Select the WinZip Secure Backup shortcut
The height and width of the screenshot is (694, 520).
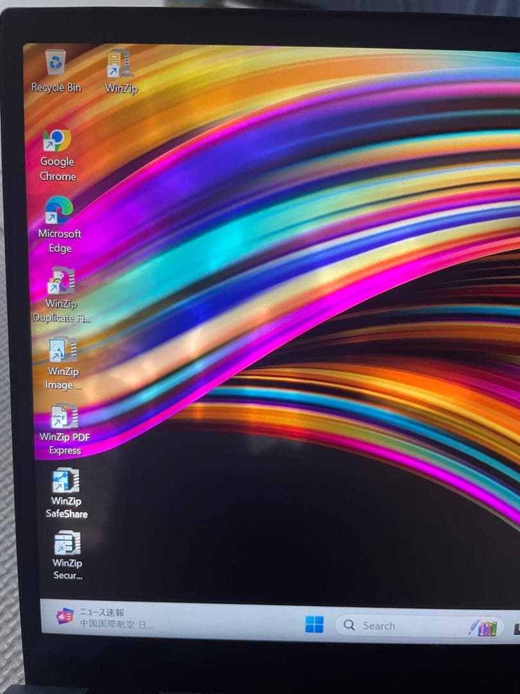(x=67, y=542)
